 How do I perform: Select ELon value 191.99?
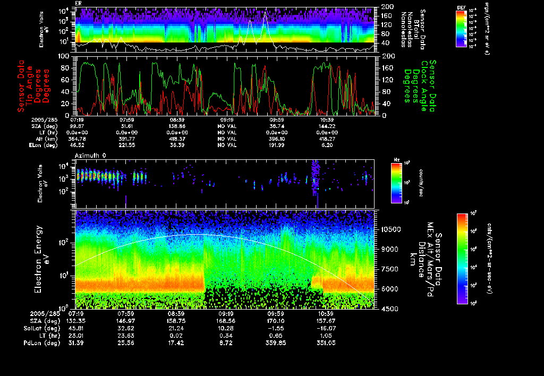pos(277,145)
